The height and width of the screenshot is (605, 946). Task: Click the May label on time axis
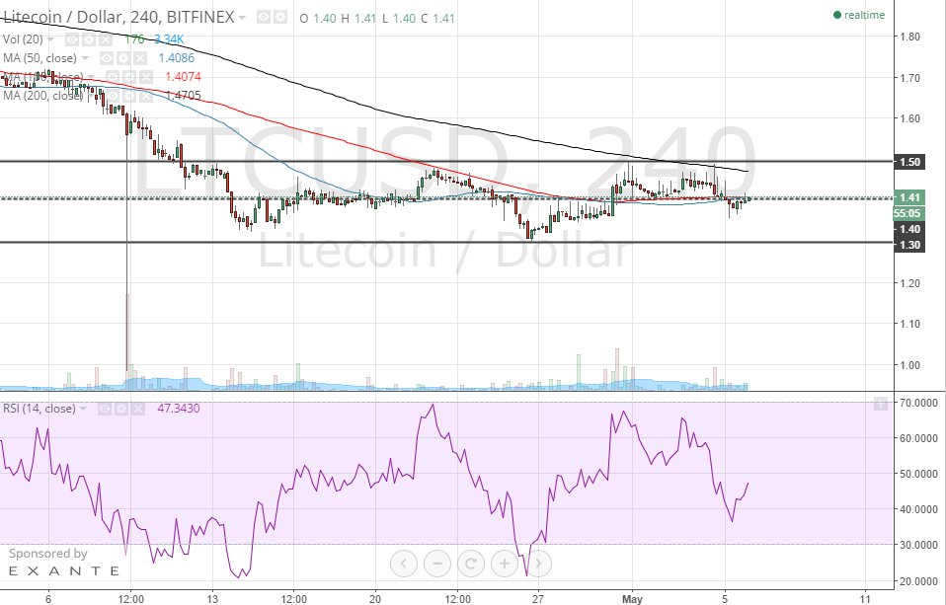[632, 599]
